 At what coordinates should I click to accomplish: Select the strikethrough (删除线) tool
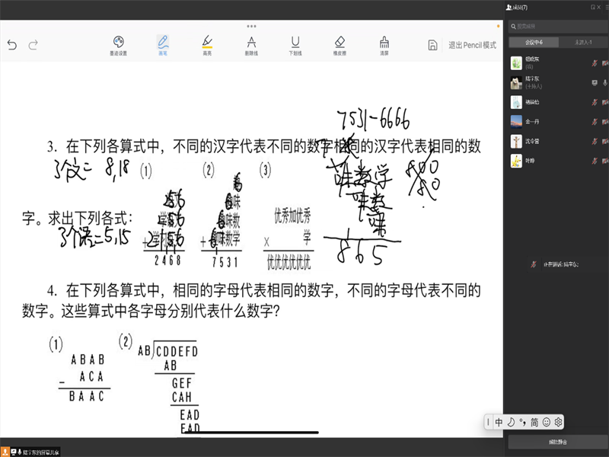point(251,44)
